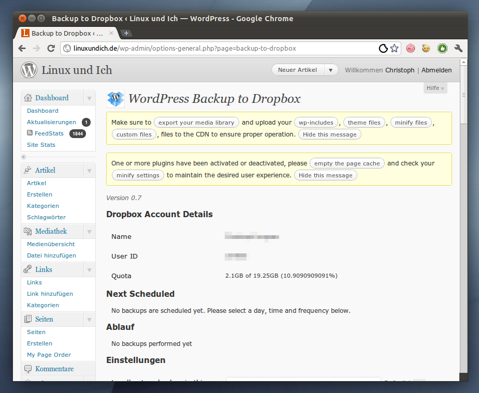The height and width of the screenshot is (393, 479).
Task: Open the Chrome wrench settings menu
Action: [458, 49]
